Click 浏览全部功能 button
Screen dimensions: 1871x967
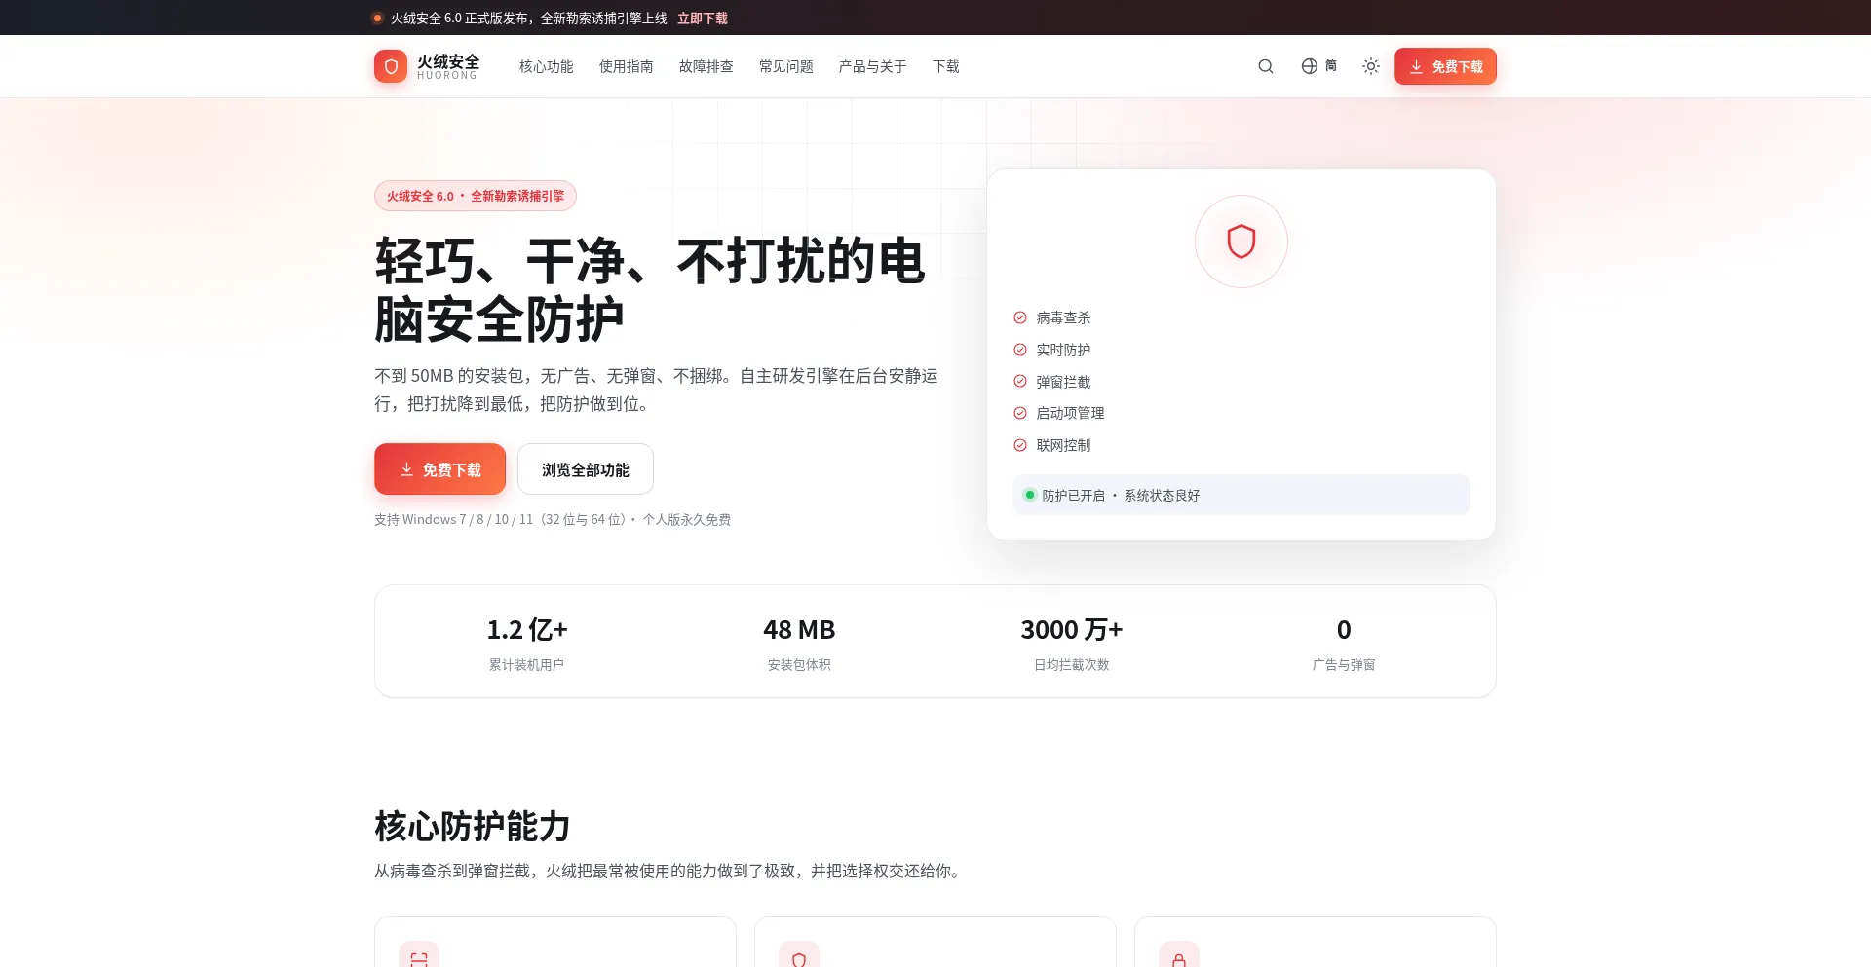(x=586, y=469)
